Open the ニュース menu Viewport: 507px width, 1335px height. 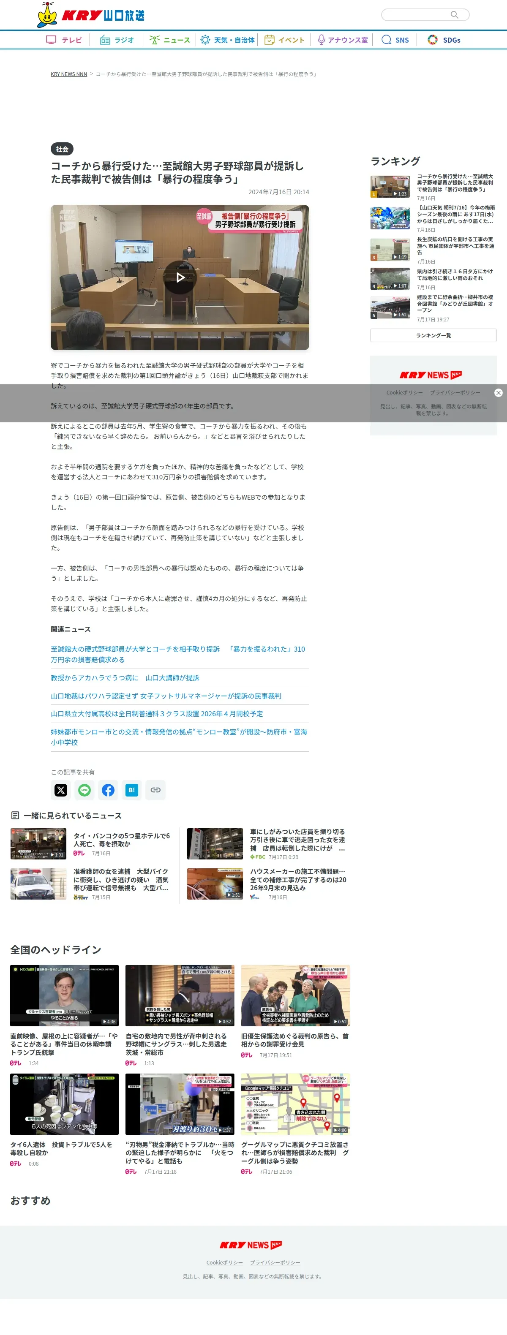(169, 40)
